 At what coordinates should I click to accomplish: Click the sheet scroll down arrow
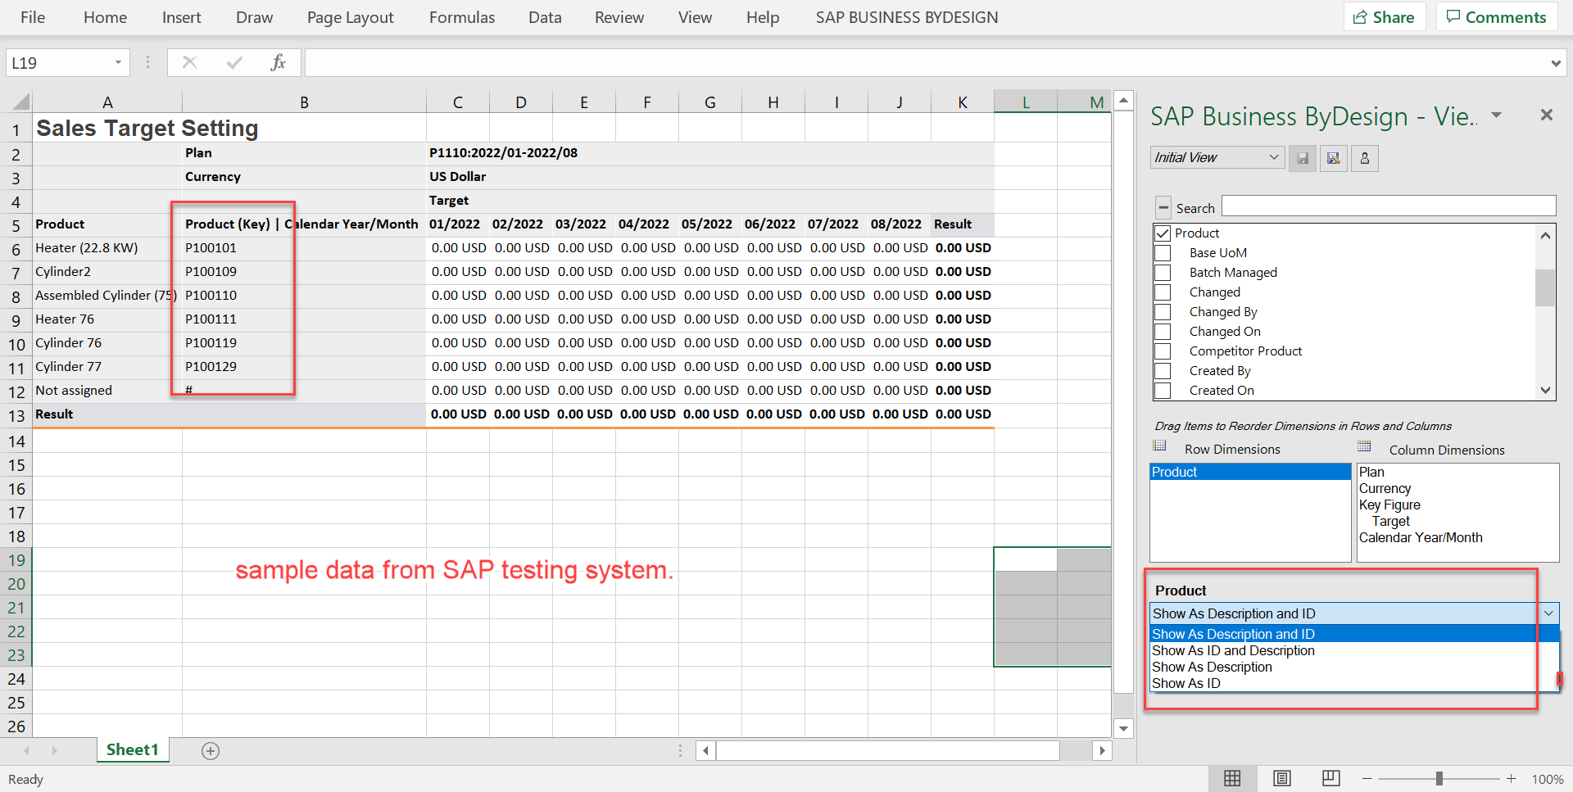click(x=1124, y=728)
